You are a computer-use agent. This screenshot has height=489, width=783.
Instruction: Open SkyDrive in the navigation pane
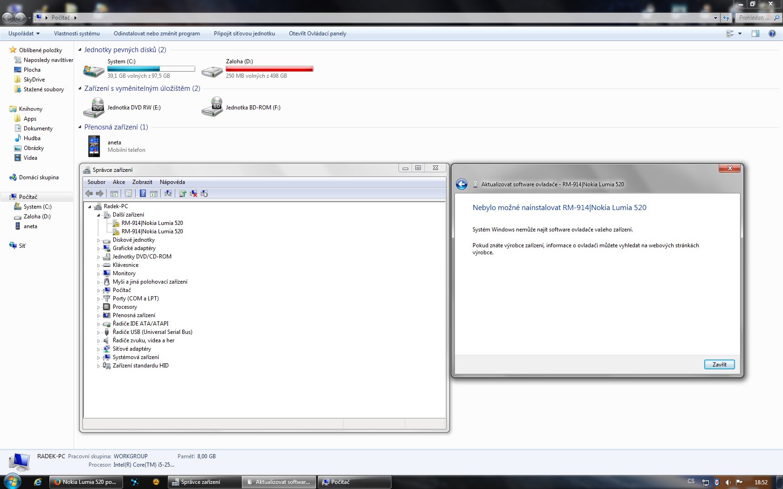34,80
